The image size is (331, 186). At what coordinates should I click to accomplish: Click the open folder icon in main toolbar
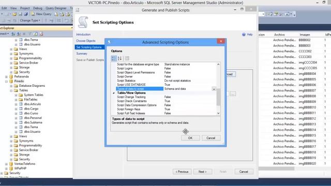click(x=14, y=14)
